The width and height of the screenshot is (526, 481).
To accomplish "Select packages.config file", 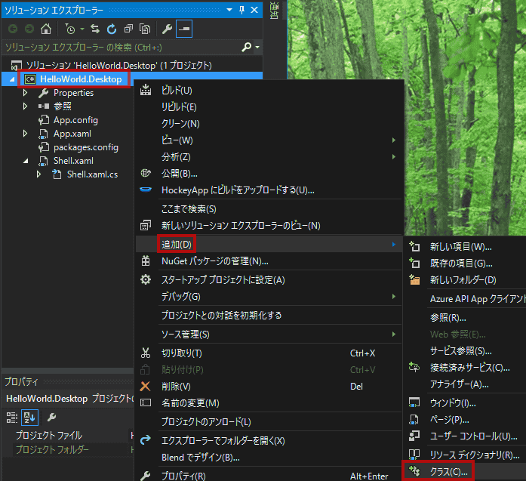I will point(85,147).
